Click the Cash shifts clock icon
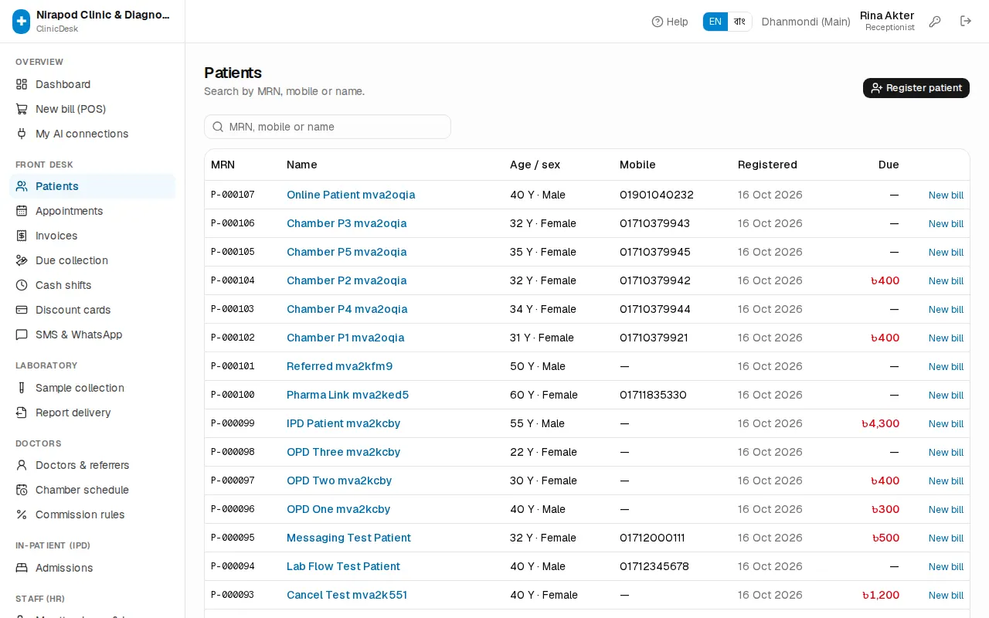 tap(22, 285)
